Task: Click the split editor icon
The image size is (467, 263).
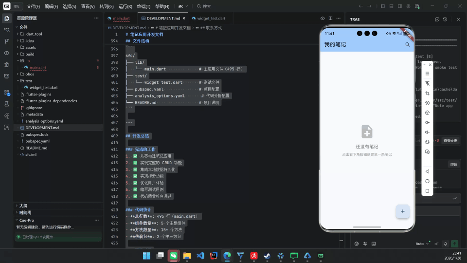Action: click(331, 18)
